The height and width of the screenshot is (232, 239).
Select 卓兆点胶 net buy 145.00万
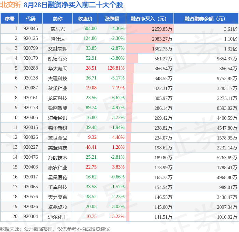(x=163, y=207)
